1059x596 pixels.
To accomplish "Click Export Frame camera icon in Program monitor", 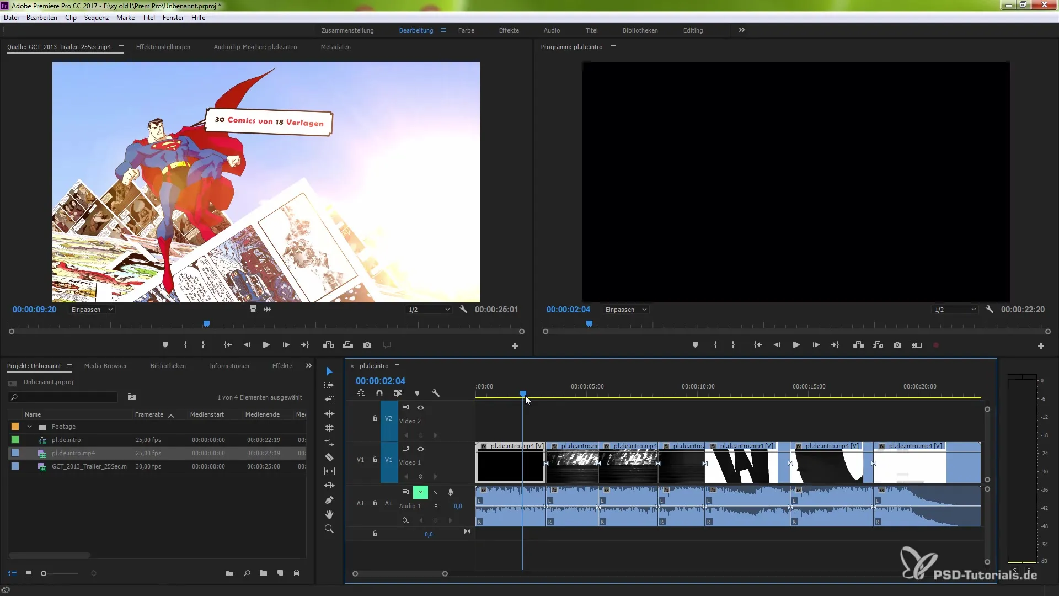I will 897,345.
